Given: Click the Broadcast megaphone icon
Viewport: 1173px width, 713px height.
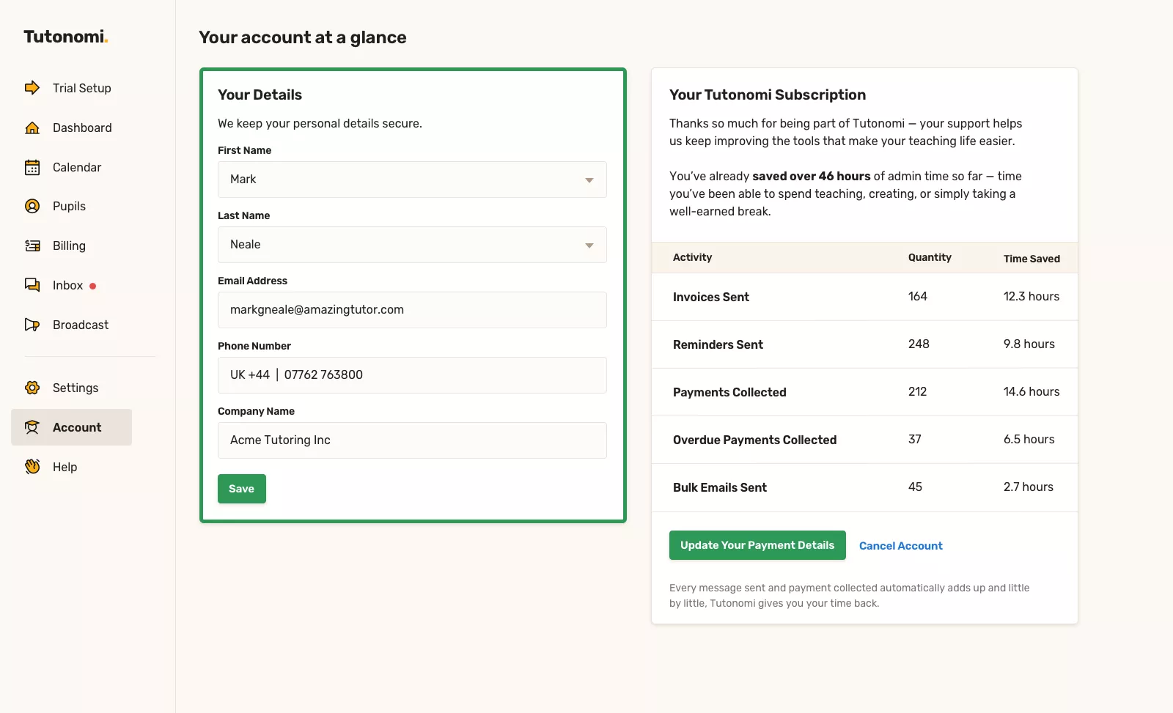Looking at the screenshot, I should point(32,325).
